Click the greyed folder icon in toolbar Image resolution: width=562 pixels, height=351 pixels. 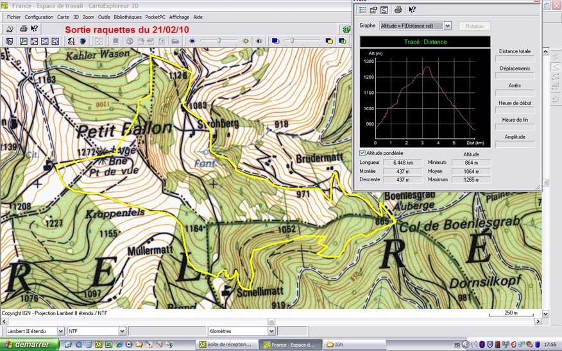click(175, 41)
